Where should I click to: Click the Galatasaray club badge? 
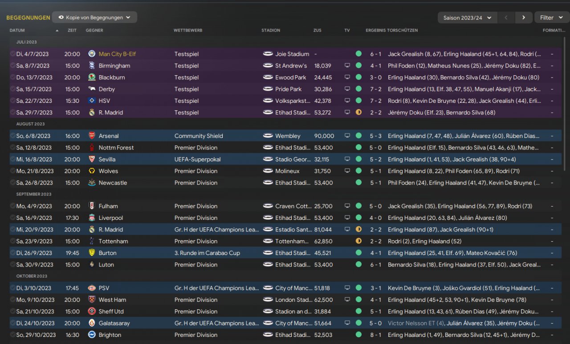click(92, 323)
